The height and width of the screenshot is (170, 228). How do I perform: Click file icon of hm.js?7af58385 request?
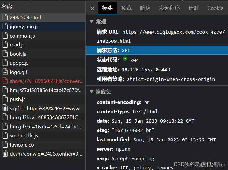pos(5,90)
